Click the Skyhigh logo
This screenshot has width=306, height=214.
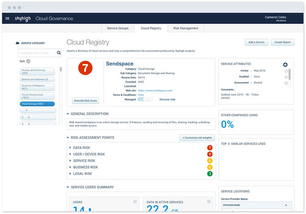[22, 18]
